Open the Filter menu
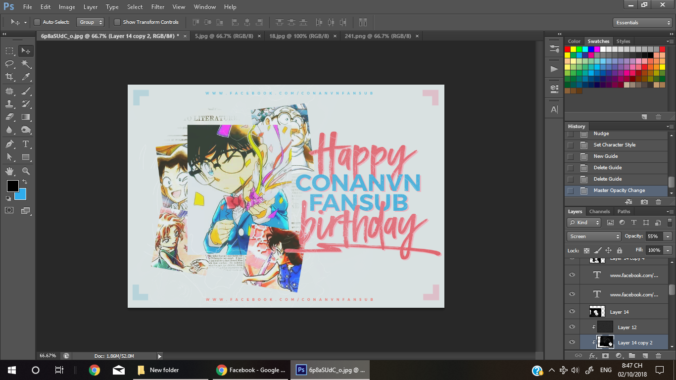The height and width of the screenshot is (380, 676). (x=158, y=7)
